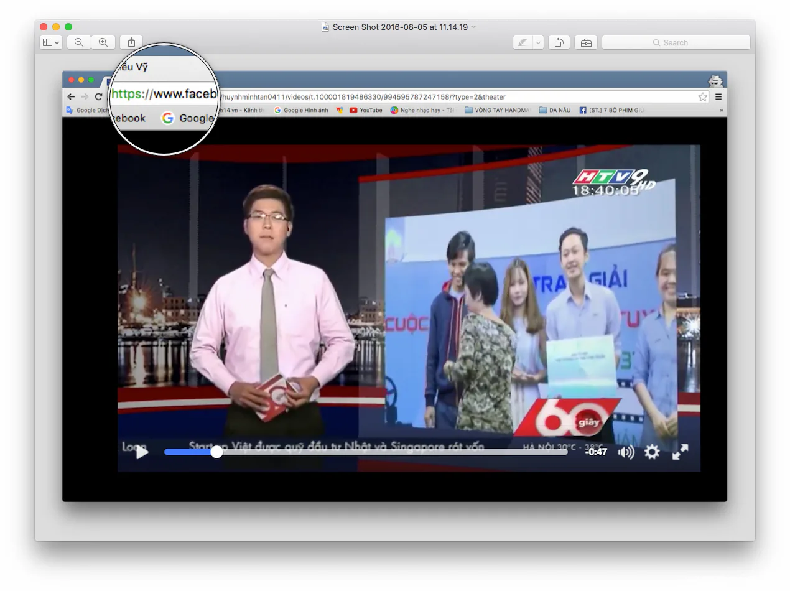The width and height of the screenshot is (790, 591).
Task: Click Chrome's reload button in the screenshot
Action: pos(98,96)
